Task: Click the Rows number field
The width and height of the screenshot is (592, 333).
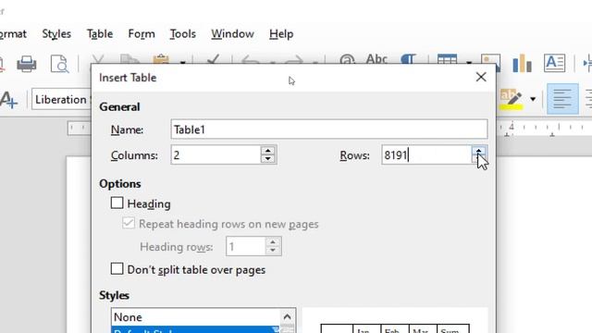Action: [x=425, y=154]
